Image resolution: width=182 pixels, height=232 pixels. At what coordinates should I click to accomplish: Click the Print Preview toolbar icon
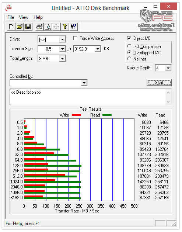(x=48, y=27)
